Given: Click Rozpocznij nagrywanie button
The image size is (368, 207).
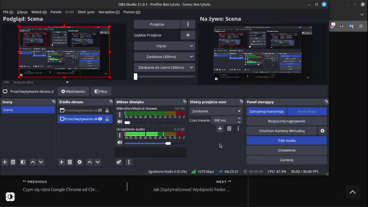Looking at the screenshot, I should 287,121.
